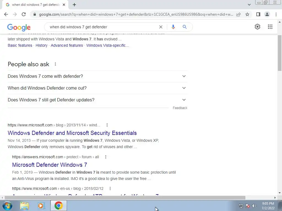Image resolution: width=282 pixels, height=211 pixels.
Task: Click the vertical scrollbar thumb
Action: pos(280,53)
